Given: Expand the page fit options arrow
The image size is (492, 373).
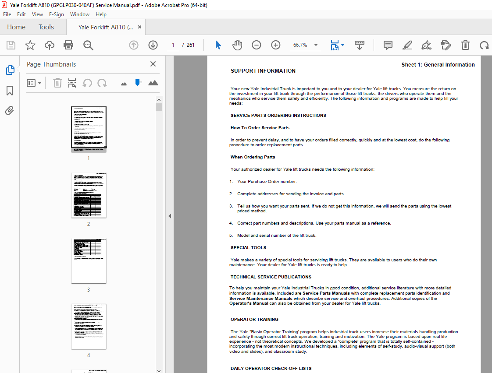Looking at the screenshot, I should point(342,45).
